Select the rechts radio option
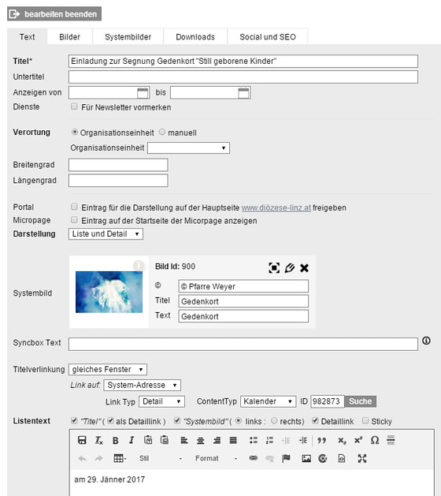The width and height of the screenshot is (441, 496). [274, 420]
